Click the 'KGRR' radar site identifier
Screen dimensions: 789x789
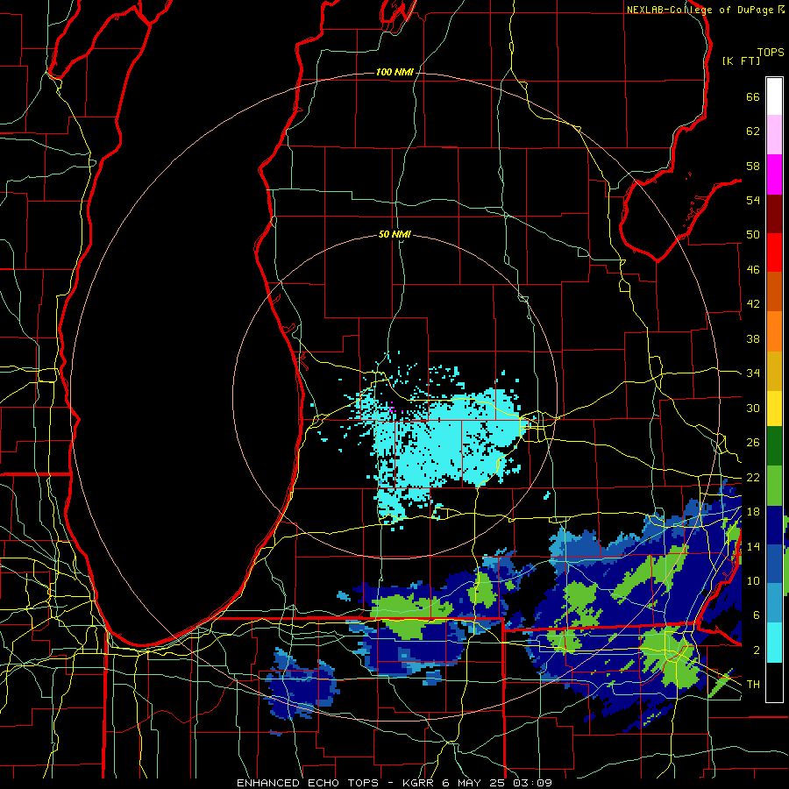pyautogui.click(x=421, y=783)
